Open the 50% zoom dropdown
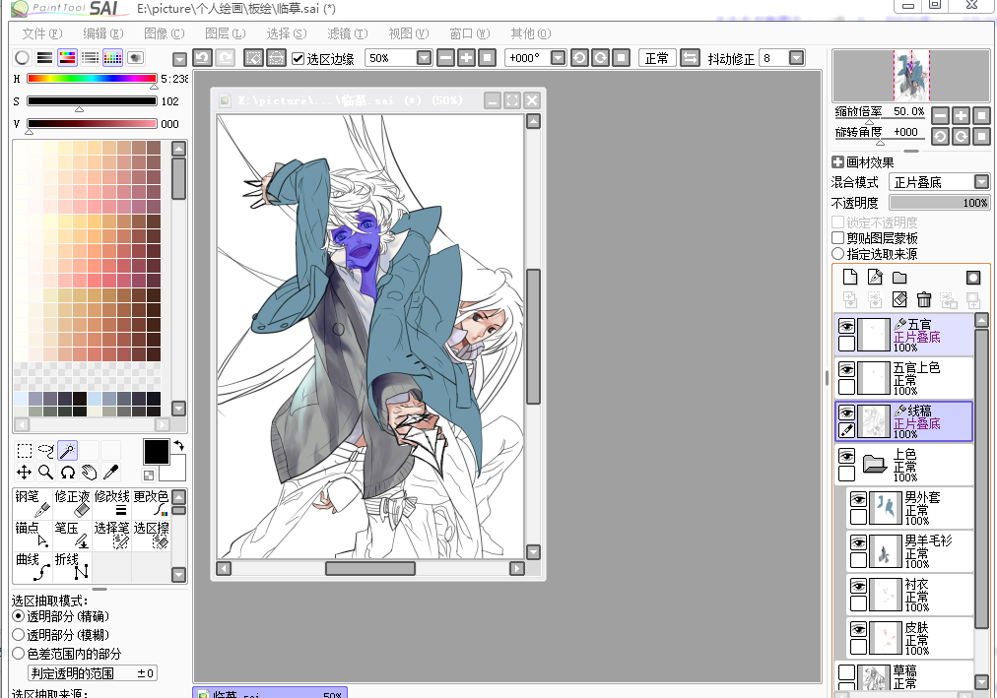 (424, 58)
